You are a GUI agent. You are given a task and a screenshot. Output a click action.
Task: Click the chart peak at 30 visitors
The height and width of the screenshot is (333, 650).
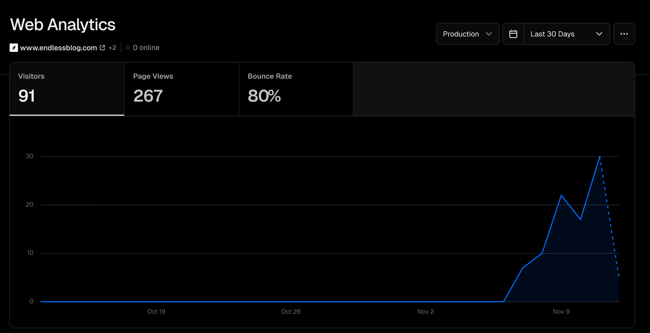600,157
